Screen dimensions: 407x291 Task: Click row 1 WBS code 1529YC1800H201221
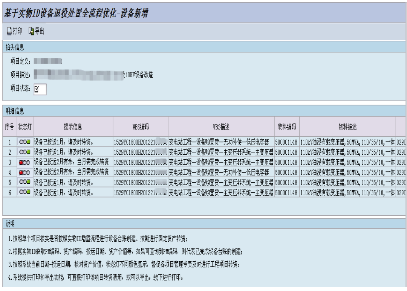[x=141, y=142]
